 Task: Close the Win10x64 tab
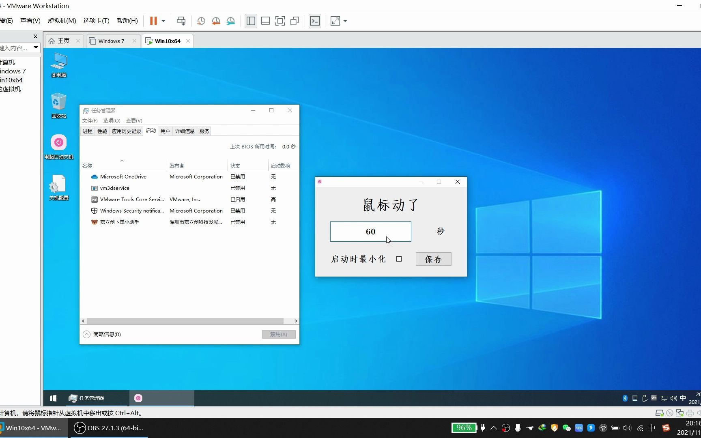tap(188, 41)
